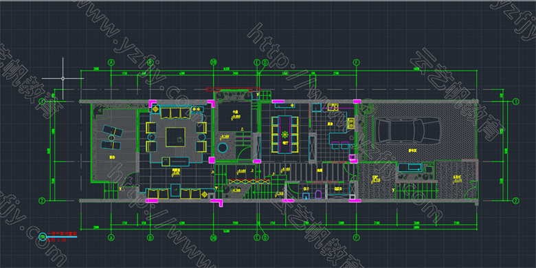Select bottom grid bubble labeled D
536x268 pixels.
tap(265, 237)
